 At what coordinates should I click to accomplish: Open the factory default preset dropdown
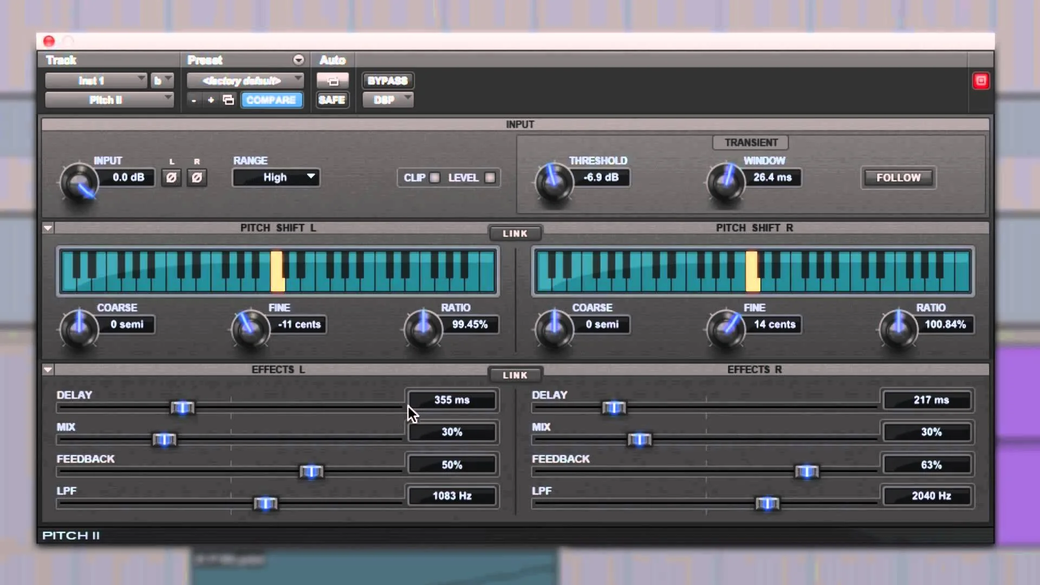pos(245,81)
